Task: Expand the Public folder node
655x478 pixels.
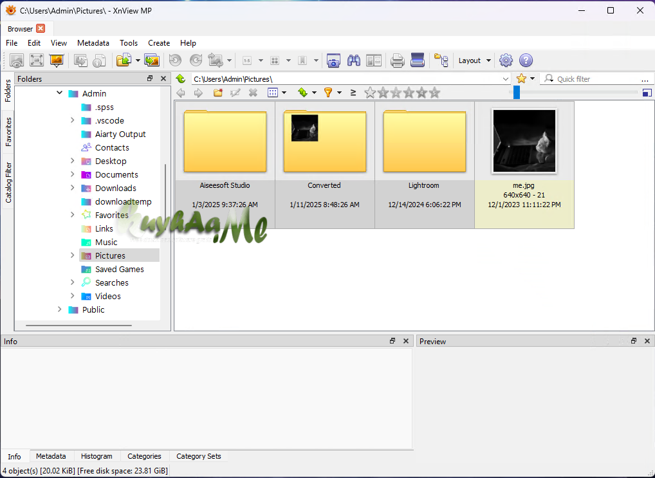Action: click(x=59, y=309)
